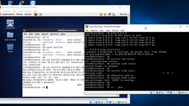Open the GNOME Places menu

pyautogui.click(x=19, y=14)
